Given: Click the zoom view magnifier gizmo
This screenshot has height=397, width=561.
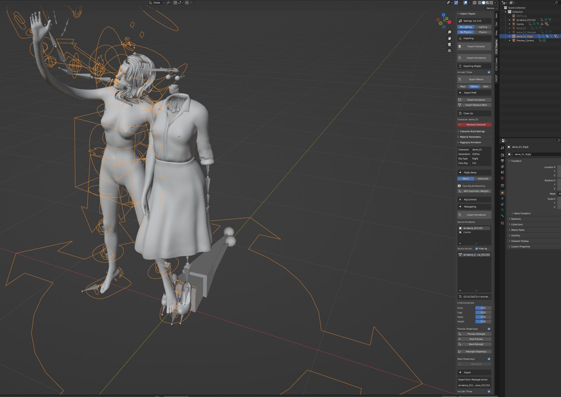Looking at the screenshot, I should (449, 32).
